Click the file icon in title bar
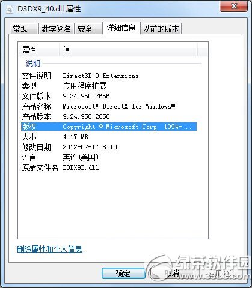 (10, 9)
